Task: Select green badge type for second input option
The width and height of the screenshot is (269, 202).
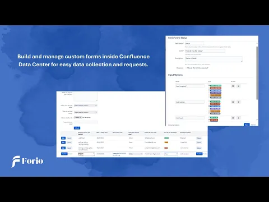Action: (215, 102)
